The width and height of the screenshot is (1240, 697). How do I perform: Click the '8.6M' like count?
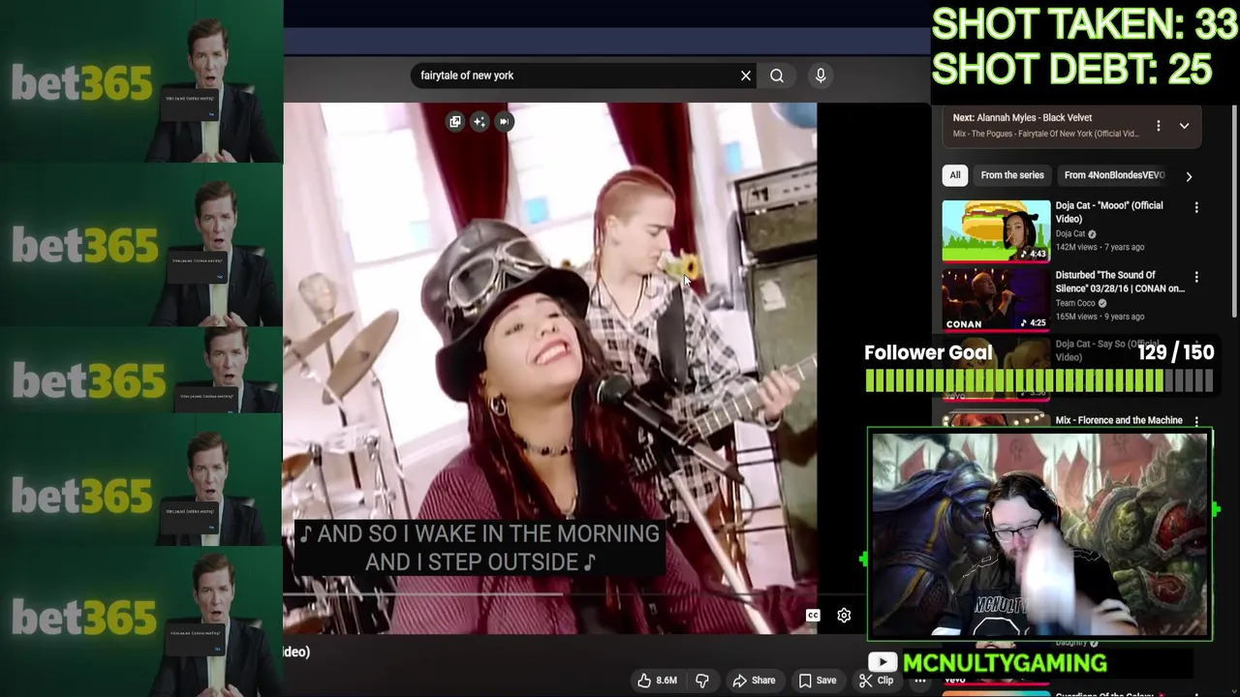666,681
